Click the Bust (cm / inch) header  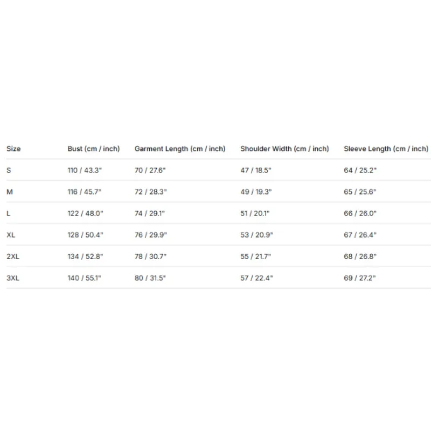[x=93, y=149]
